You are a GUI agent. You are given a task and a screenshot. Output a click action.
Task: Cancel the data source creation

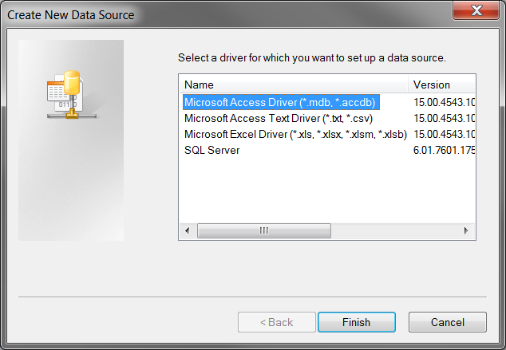[x=447, y=322]
